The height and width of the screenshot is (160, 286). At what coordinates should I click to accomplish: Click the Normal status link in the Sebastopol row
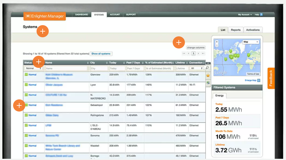33,105
